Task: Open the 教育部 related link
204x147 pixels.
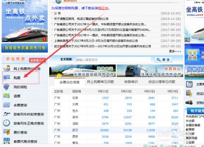Action: click(190, 129)
